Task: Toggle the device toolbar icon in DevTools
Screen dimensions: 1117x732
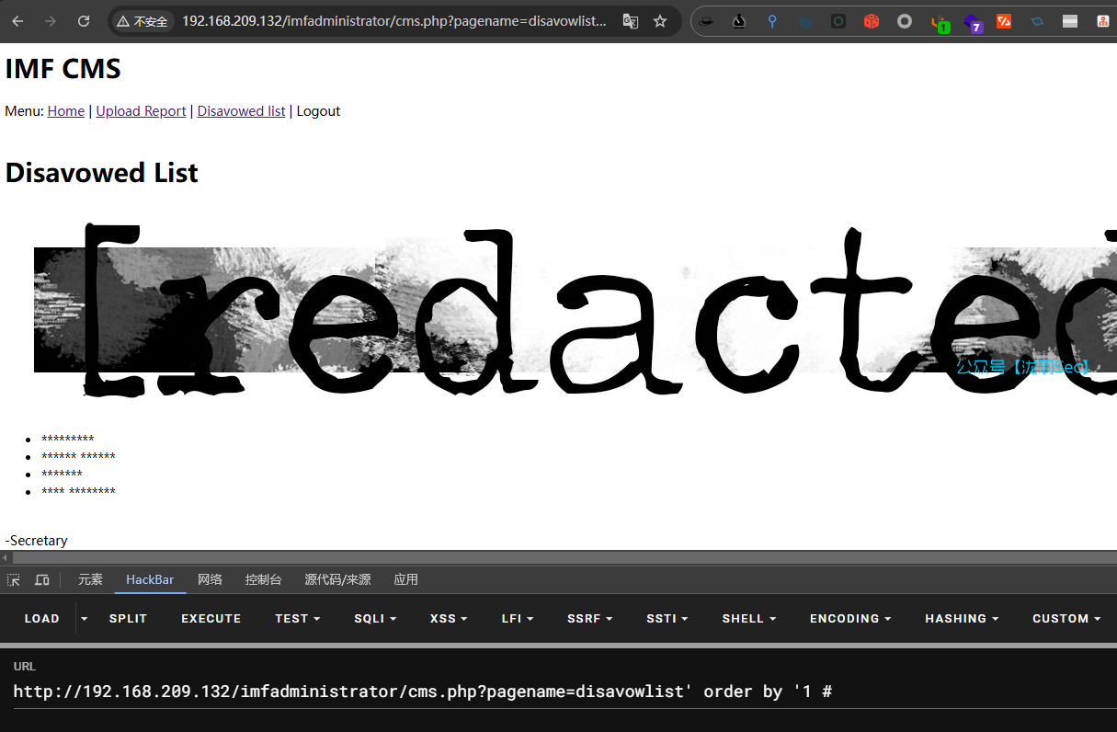Action: [41, 579]
